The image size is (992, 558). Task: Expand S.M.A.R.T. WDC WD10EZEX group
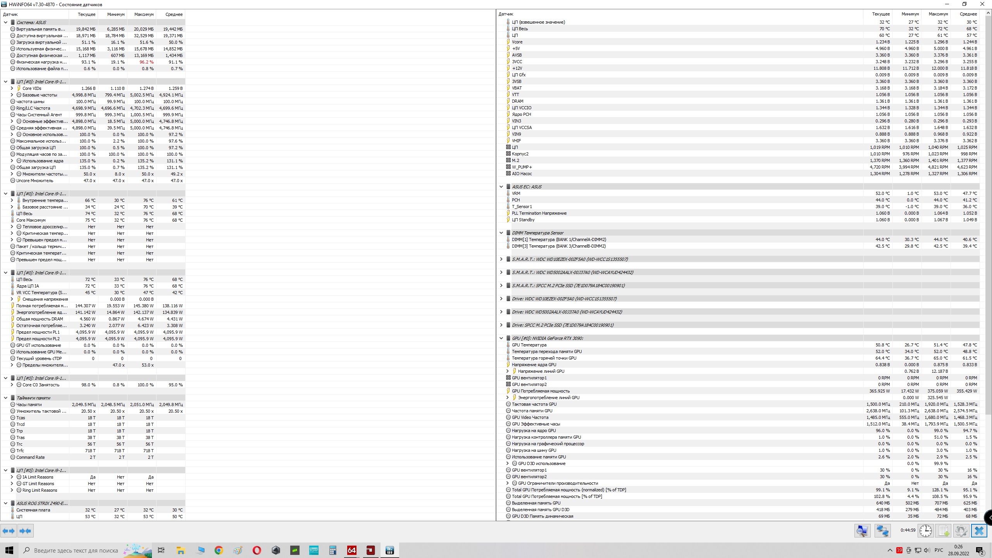pos(501,259)
